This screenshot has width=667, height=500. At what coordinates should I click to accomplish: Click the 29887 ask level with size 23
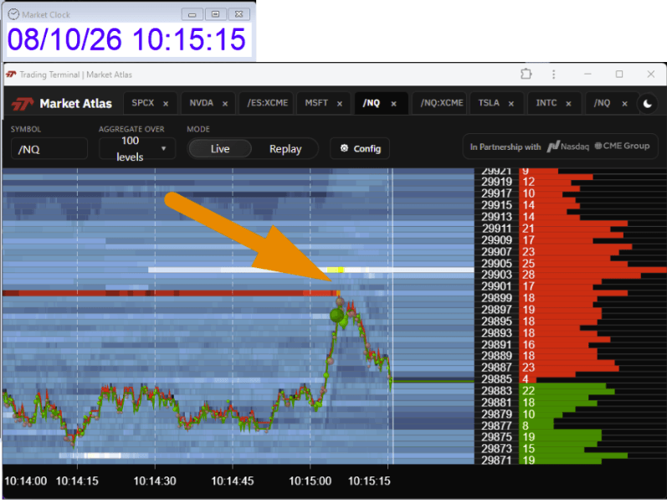click(571, 367)
